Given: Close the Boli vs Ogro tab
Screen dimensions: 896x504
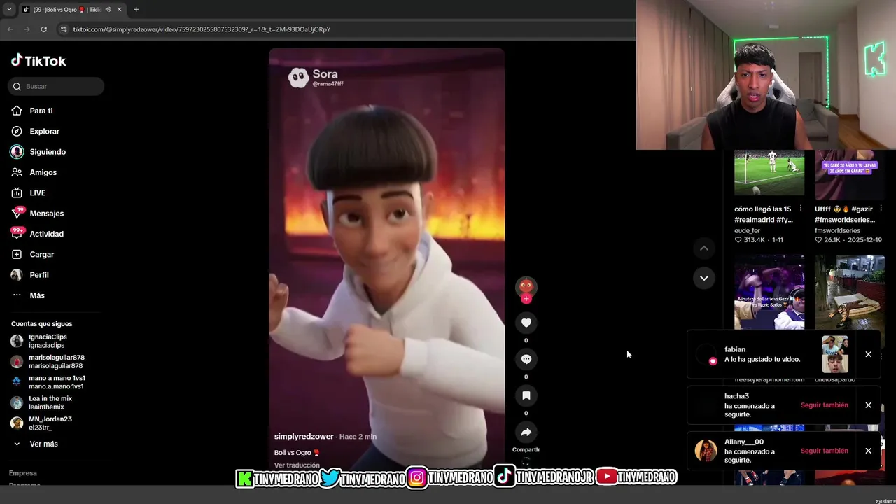Looking at the screenshot, I should click(x=119, y=10).
